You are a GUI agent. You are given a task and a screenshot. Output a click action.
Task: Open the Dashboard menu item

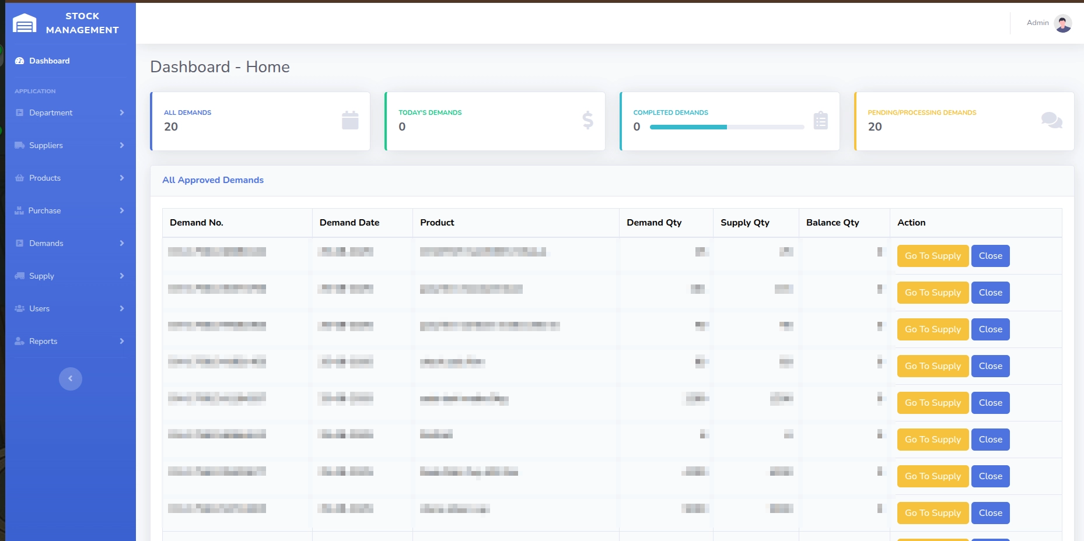(x=49, y=61)
